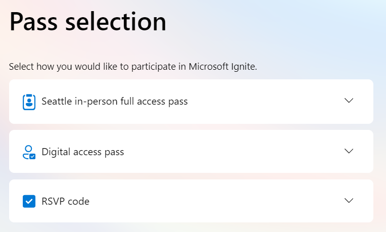The width and height of the screenshot is (386, 232).
Task: Click the word 'selection' in the page title
Action: tap(116, 22)
